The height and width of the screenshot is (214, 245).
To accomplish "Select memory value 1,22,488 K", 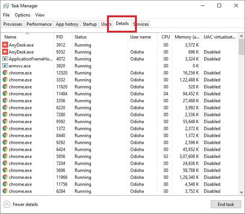I will coord(189,80).
